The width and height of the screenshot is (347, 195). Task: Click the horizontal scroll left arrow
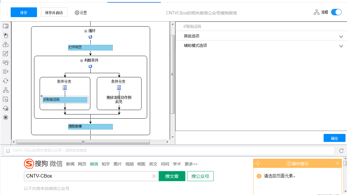14,142
